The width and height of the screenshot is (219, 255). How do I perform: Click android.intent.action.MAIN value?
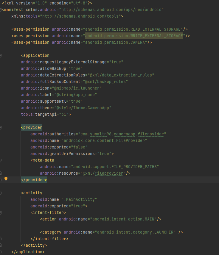pyautogui.click(x=123, y=219)
